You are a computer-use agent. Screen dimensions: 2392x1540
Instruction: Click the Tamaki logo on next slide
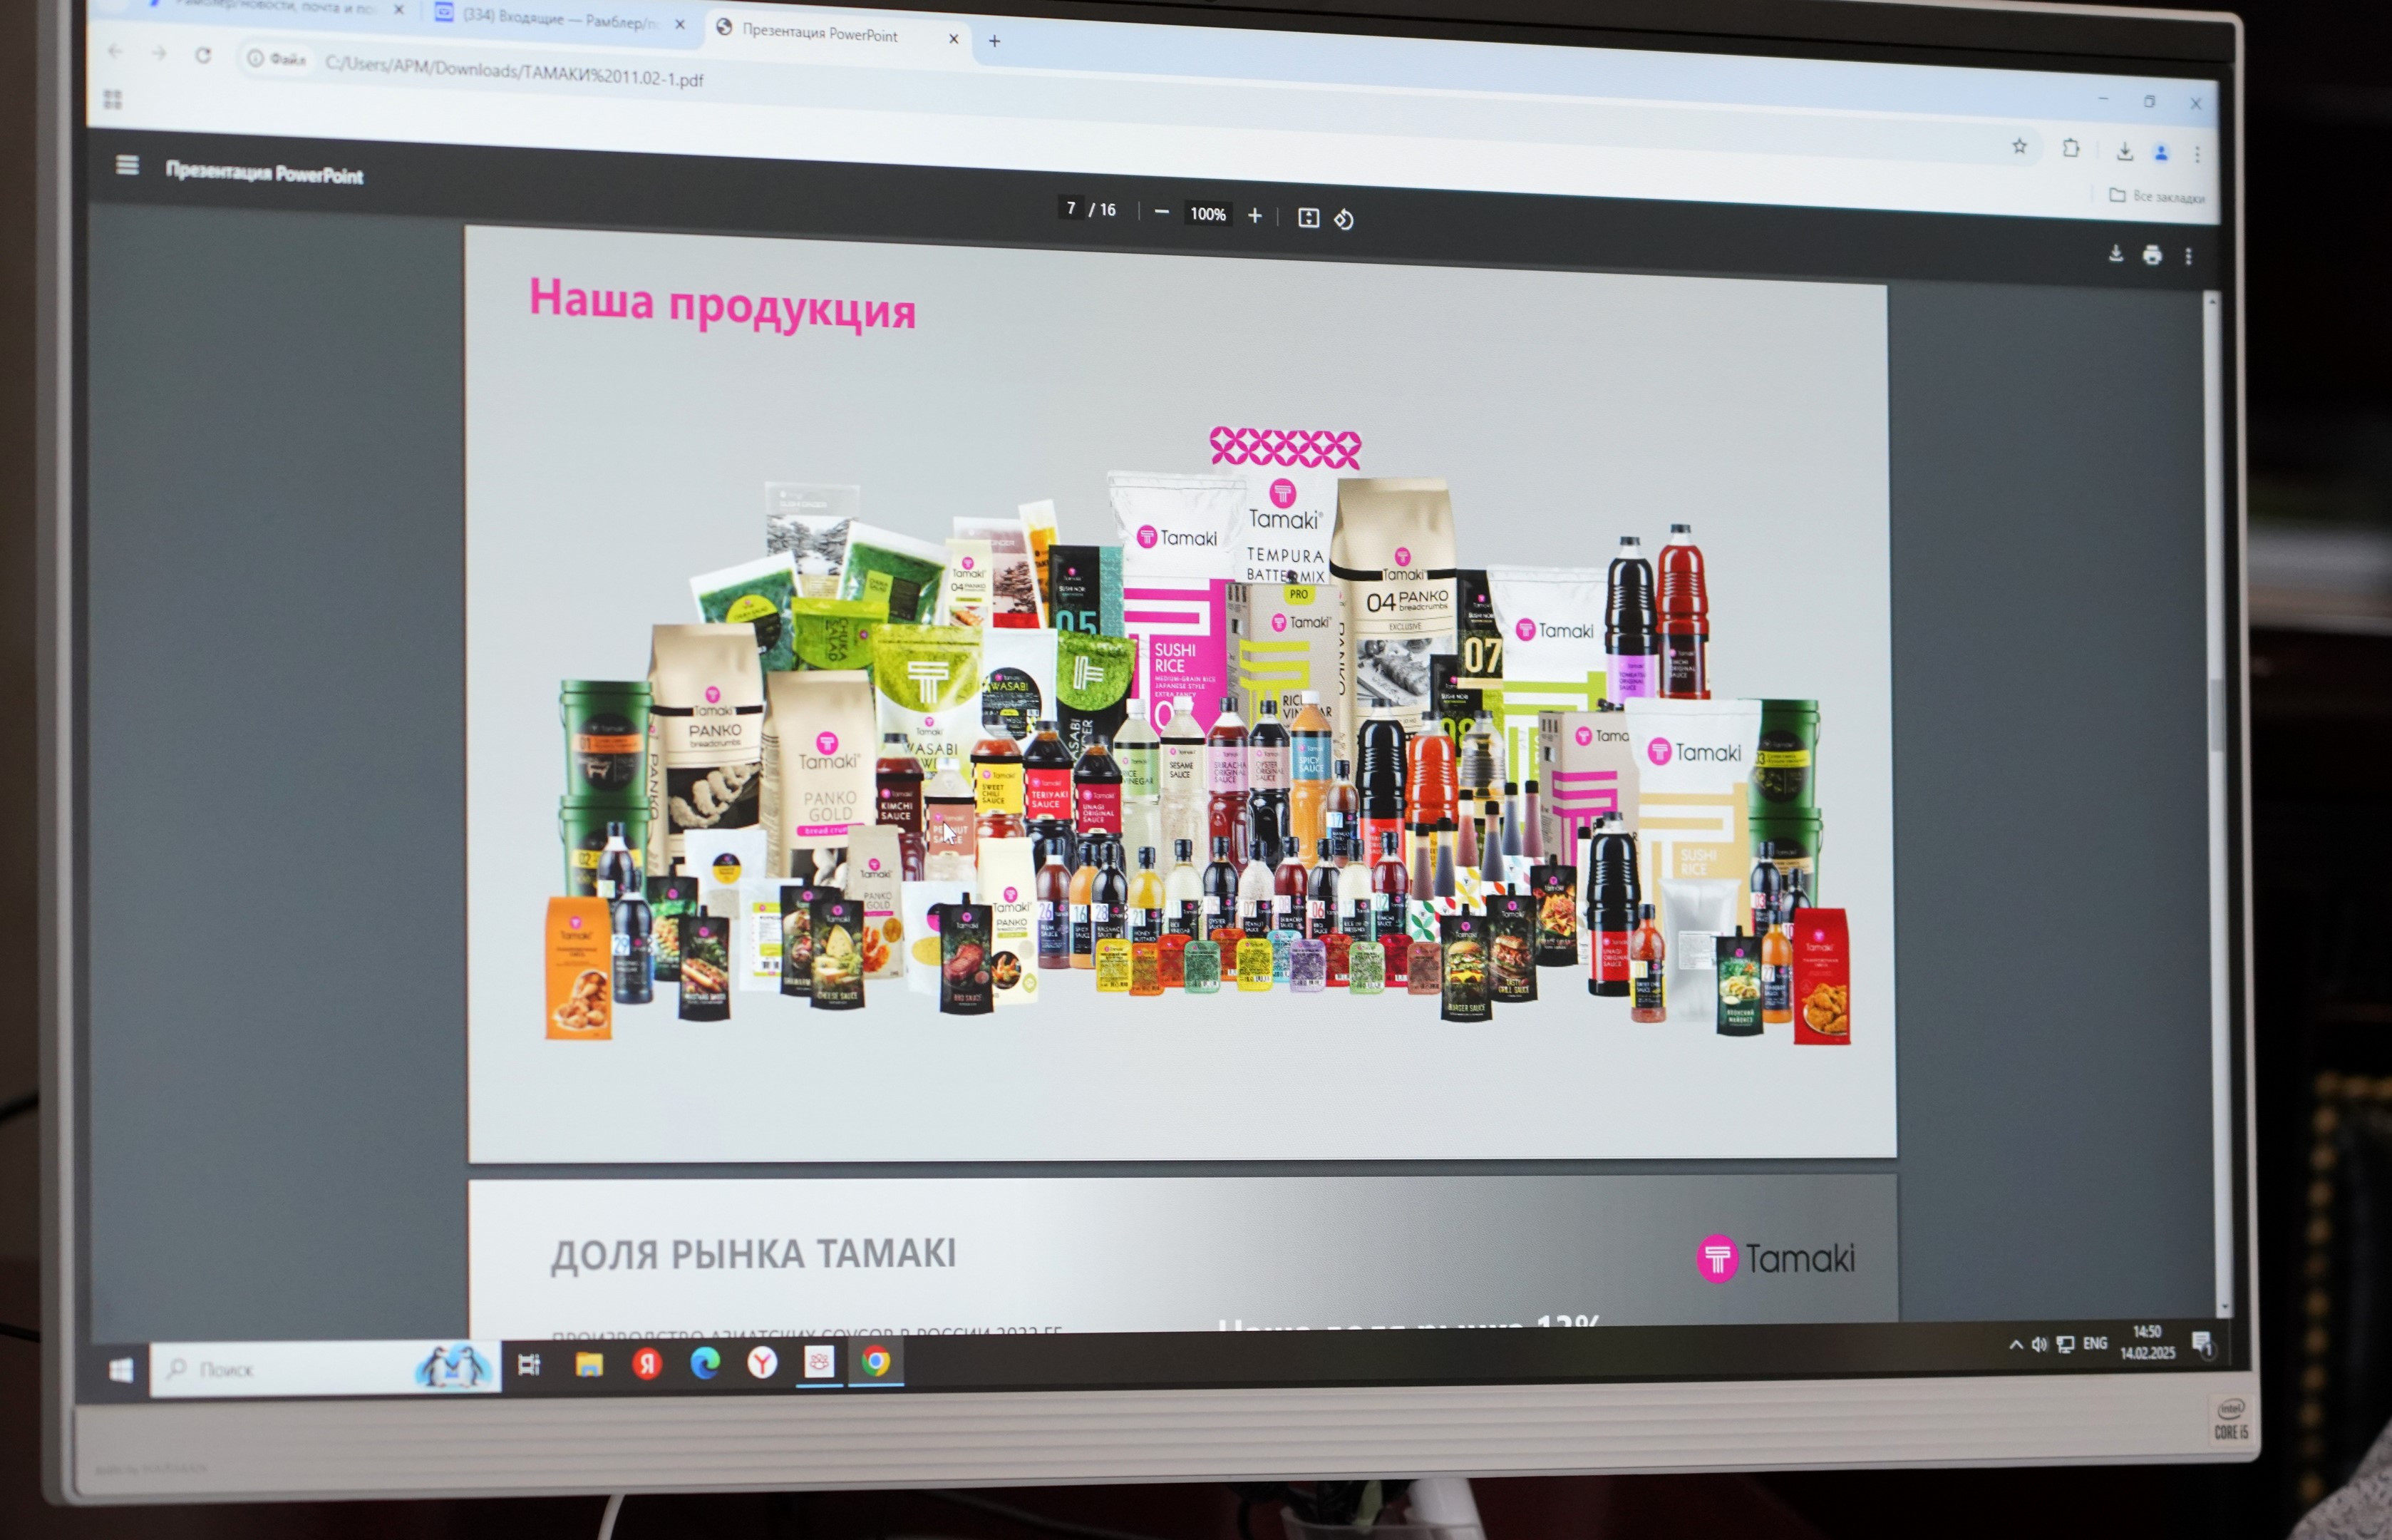point(1775,1259)
